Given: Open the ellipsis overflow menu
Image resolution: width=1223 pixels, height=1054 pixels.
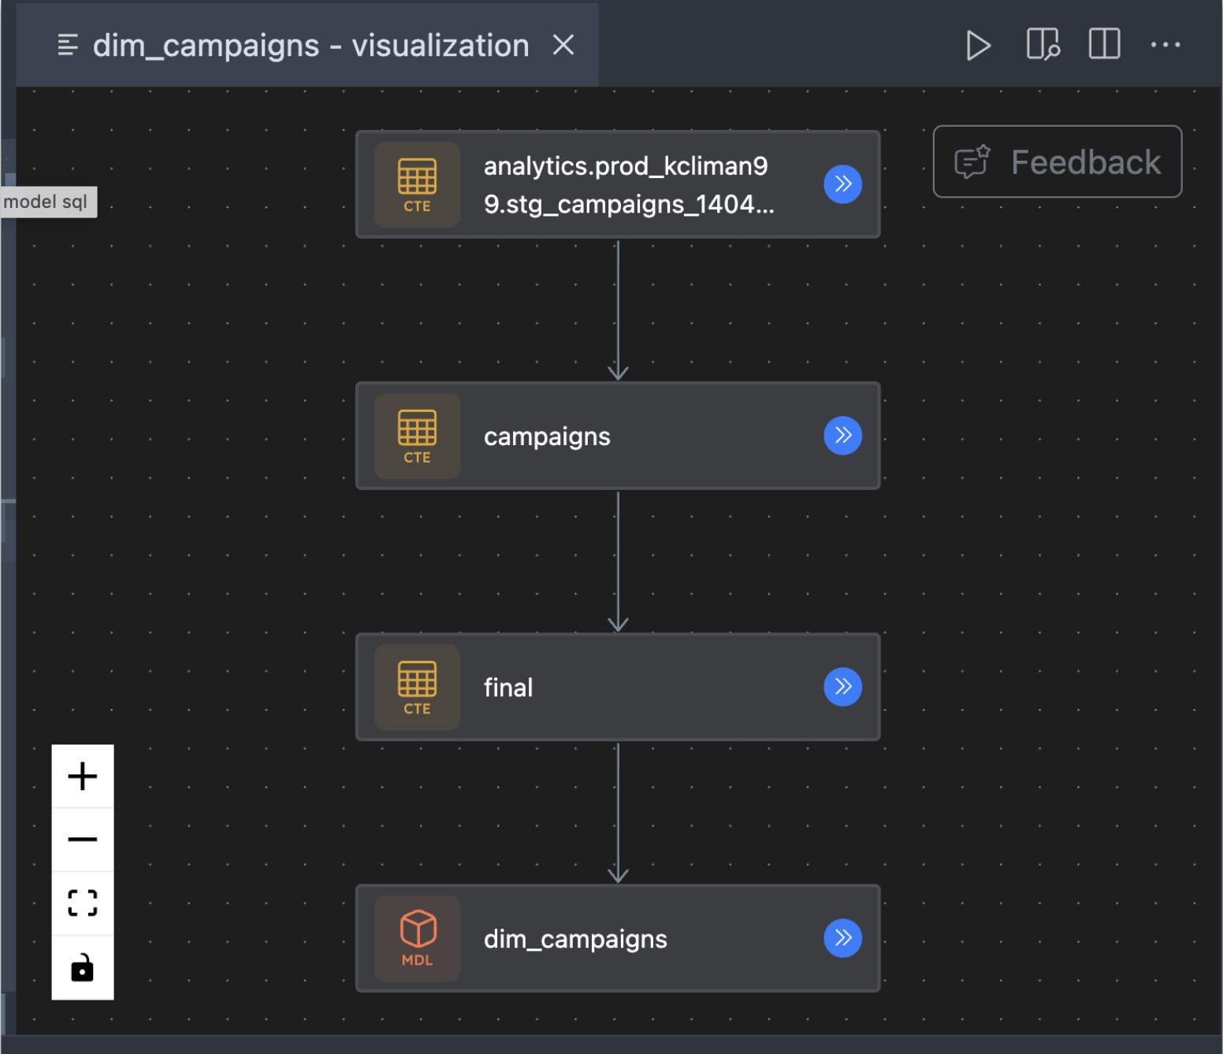Looking at the screenshot, I should [x=1165, y=45].
